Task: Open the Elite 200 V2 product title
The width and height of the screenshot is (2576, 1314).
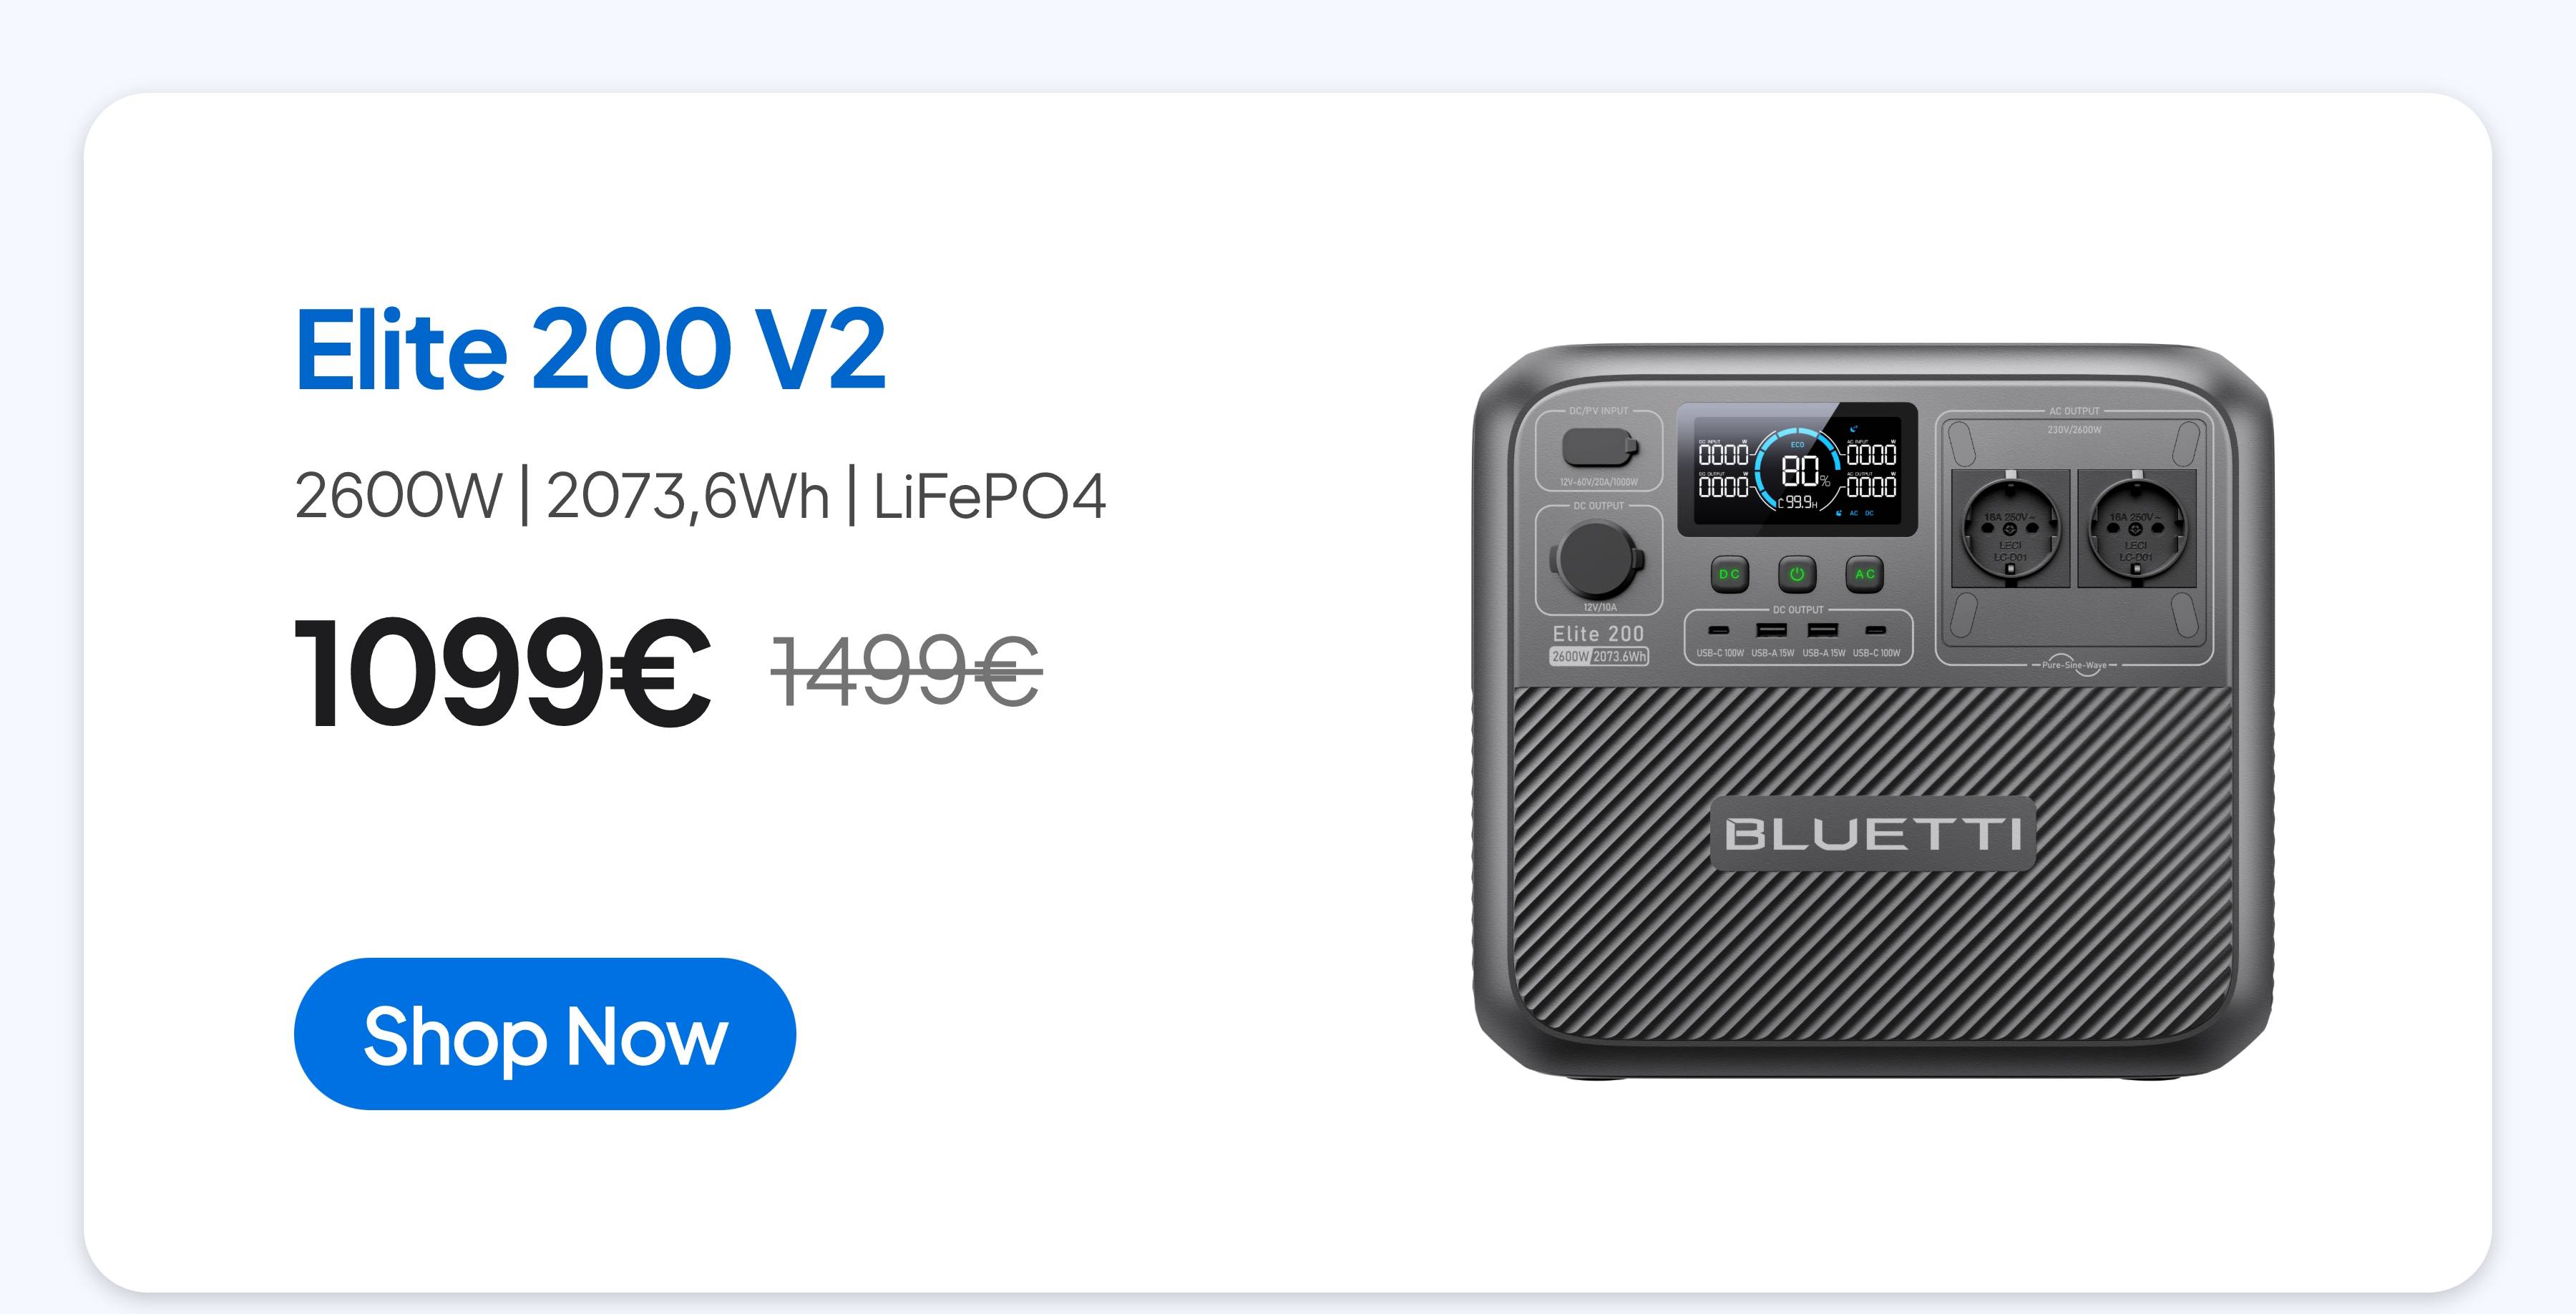Action: (x=590, y=349)
